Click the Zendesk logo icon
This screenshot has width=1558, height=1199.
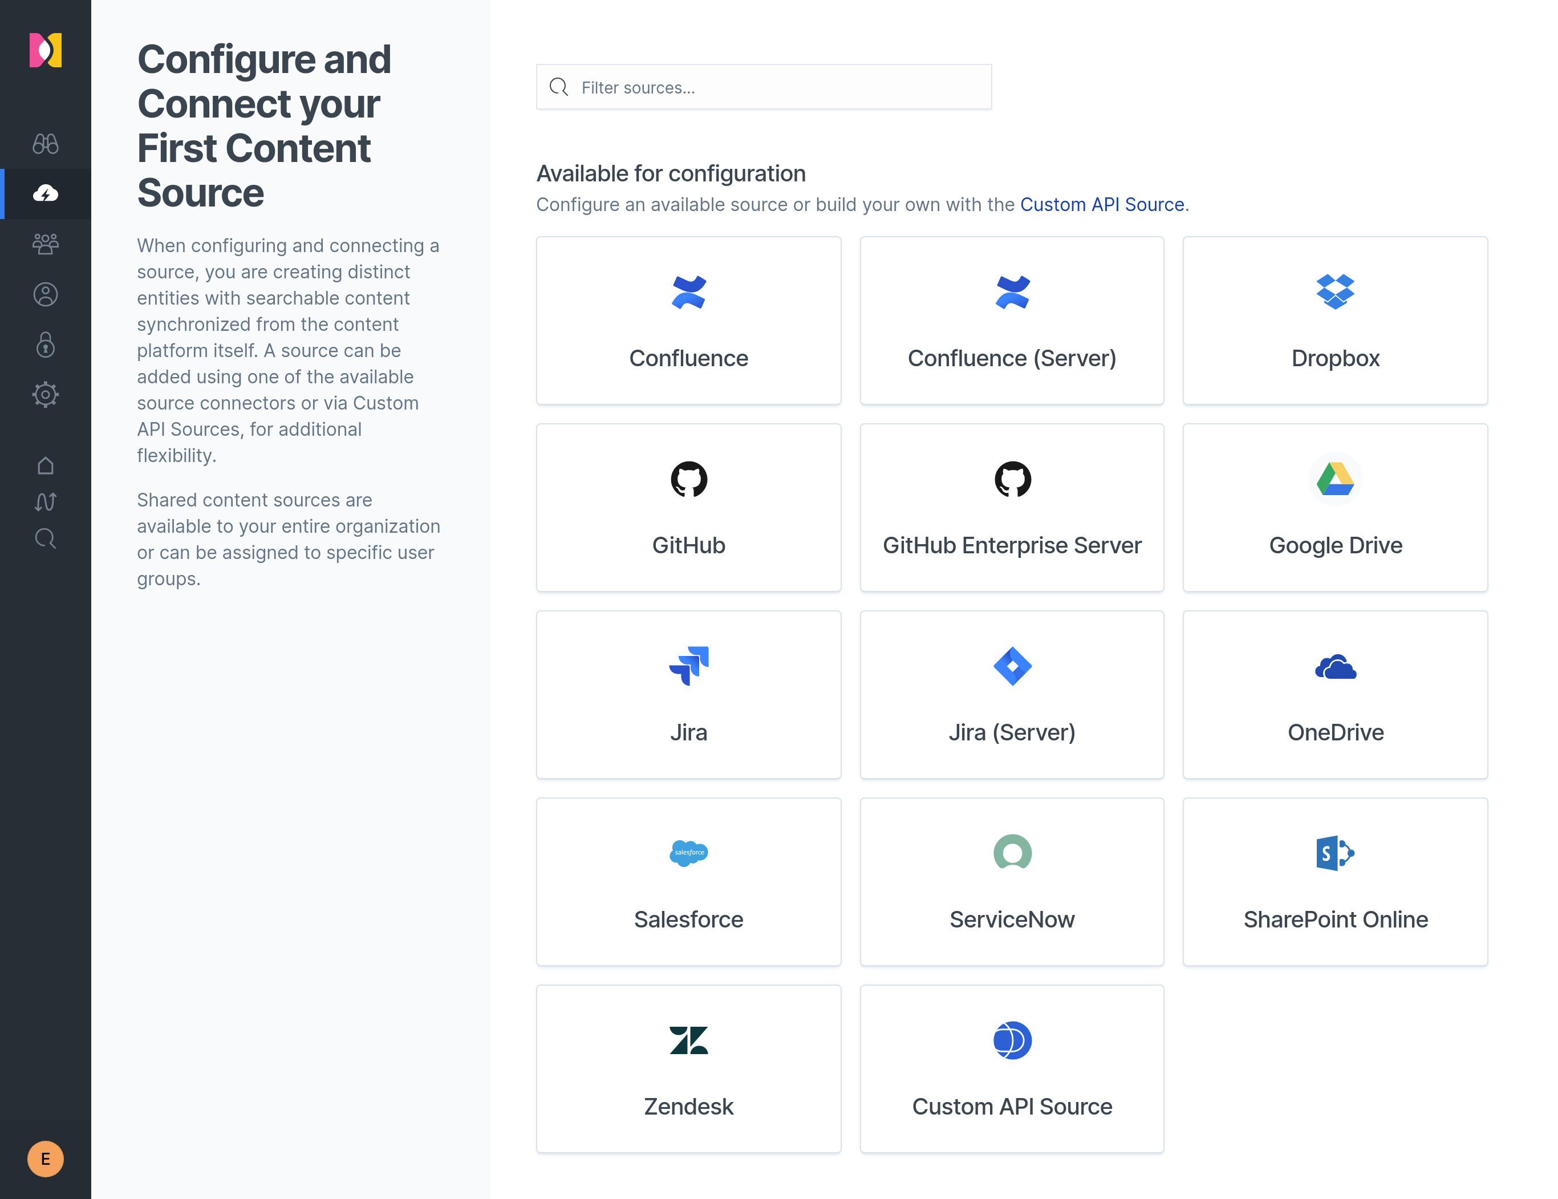(x=688, y=1040)
